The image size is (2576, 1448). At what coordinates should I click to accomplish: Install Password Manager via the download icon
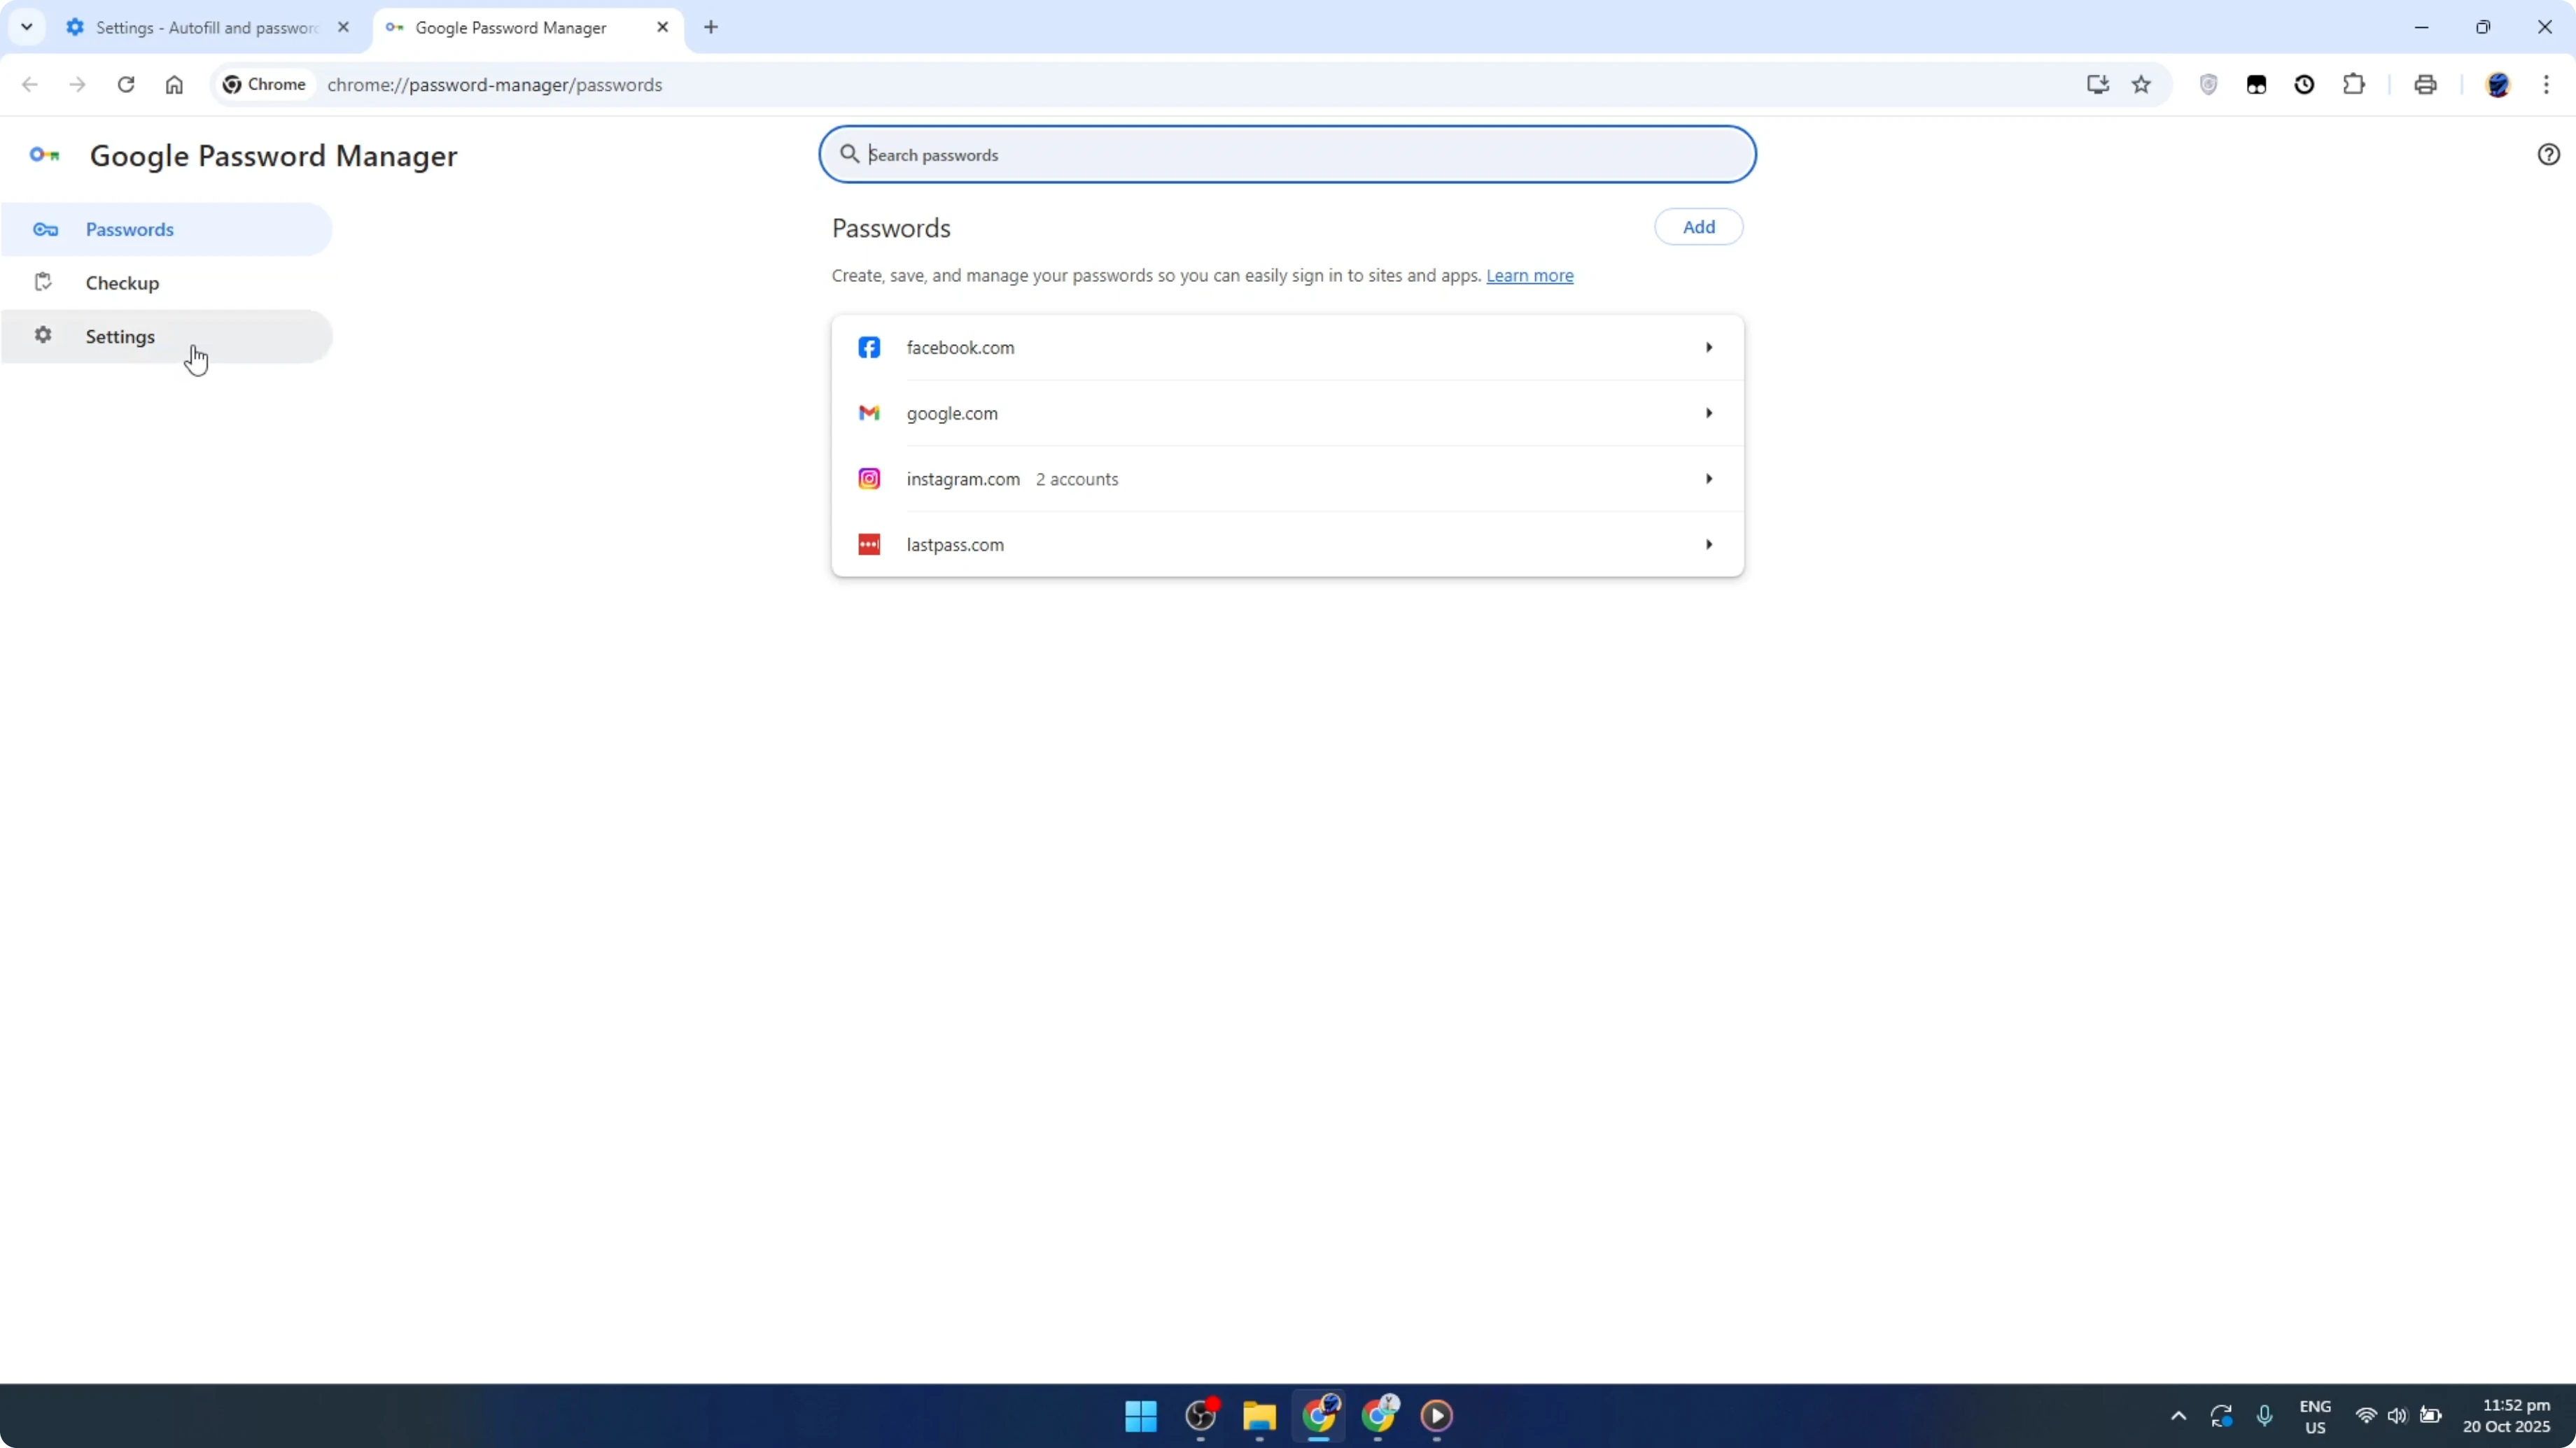[2097, 84]
